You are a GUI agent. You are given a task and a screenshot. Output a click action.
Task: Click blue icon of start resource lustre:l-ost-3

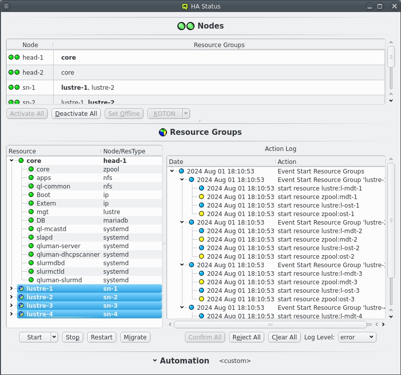202,290
